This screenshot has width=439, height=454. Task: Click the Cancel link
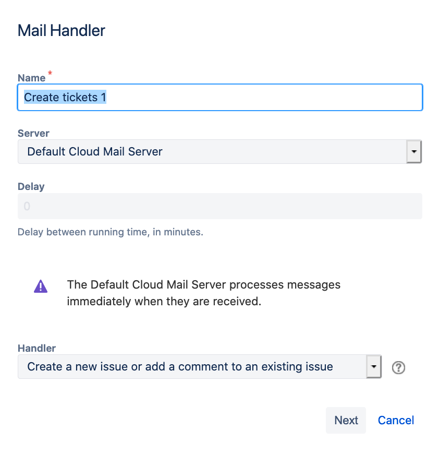[x=396, y=420]
